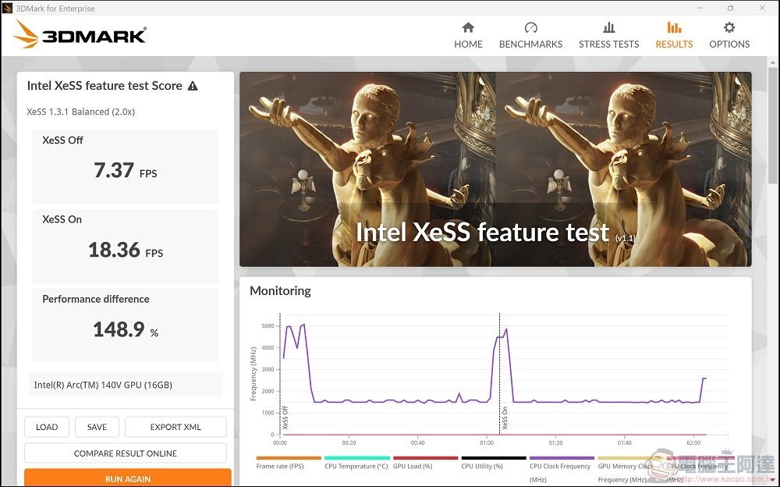Click the LOAD button
This screenshot has height=487, width=780.
[x=47, y=427]
